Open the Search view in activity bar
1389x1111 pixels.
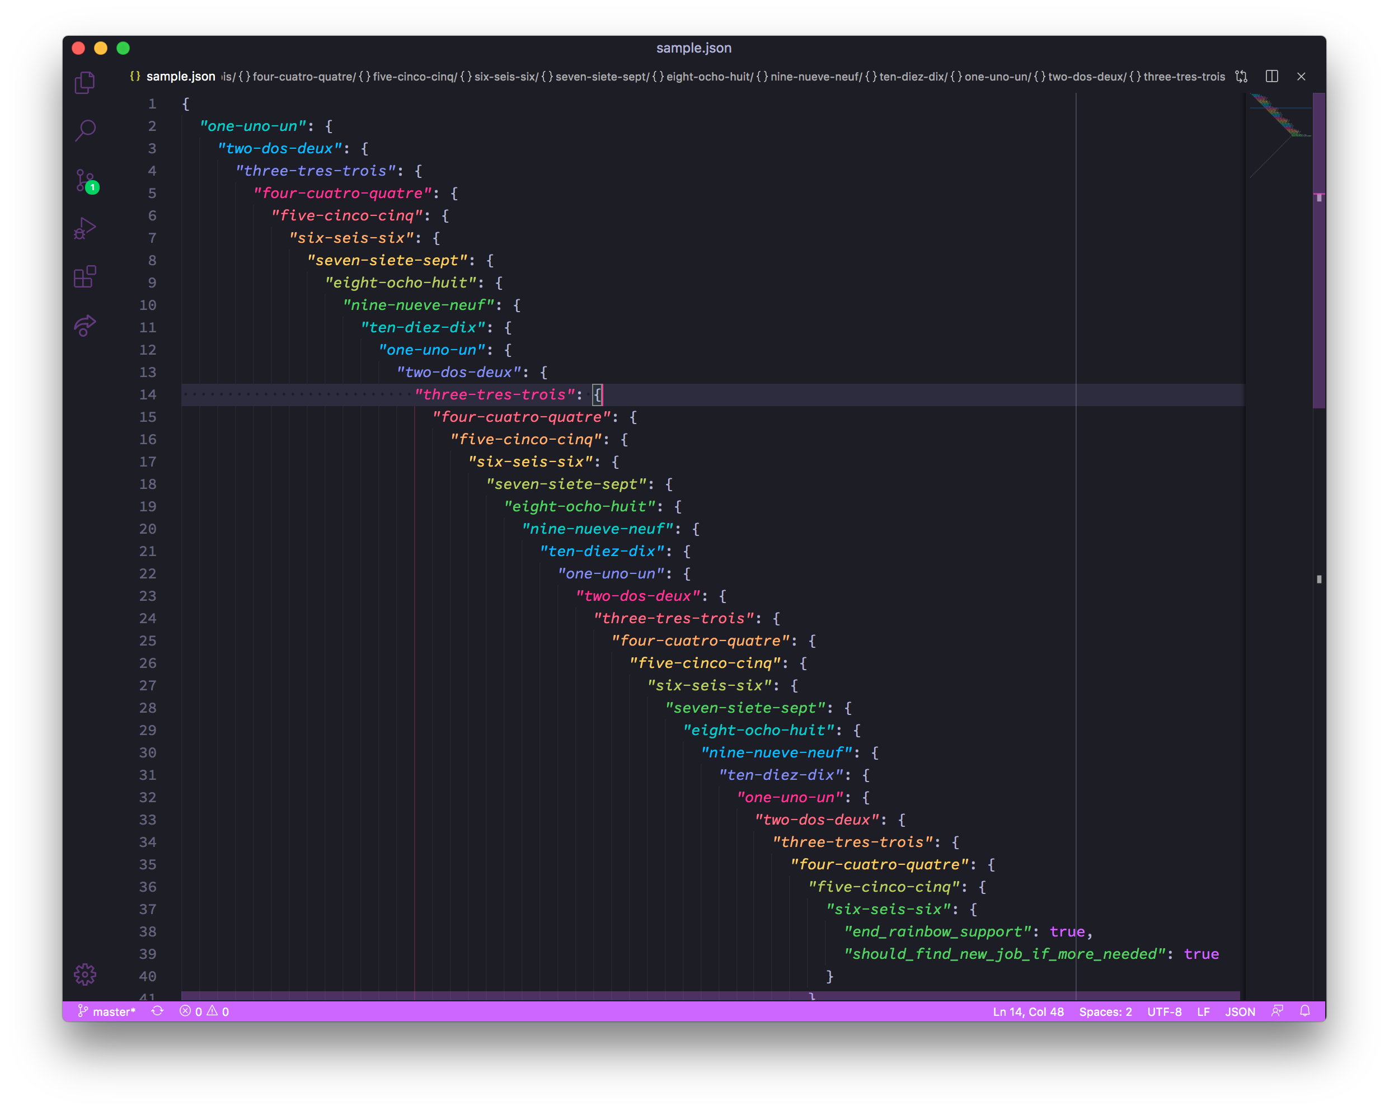(x=85, y=131)
